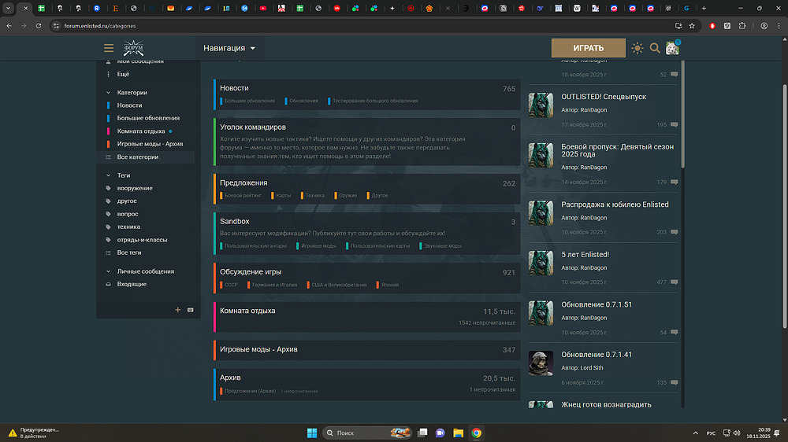Screen dimensions: 788x442
Task: Collapse the Категории sidebar section
Action: pos(108,93)
